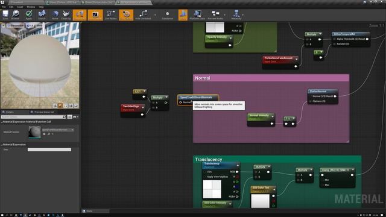This screenshot has width=386, height=217.
Task: Select the cube preview shape icon
Action: 71,106
